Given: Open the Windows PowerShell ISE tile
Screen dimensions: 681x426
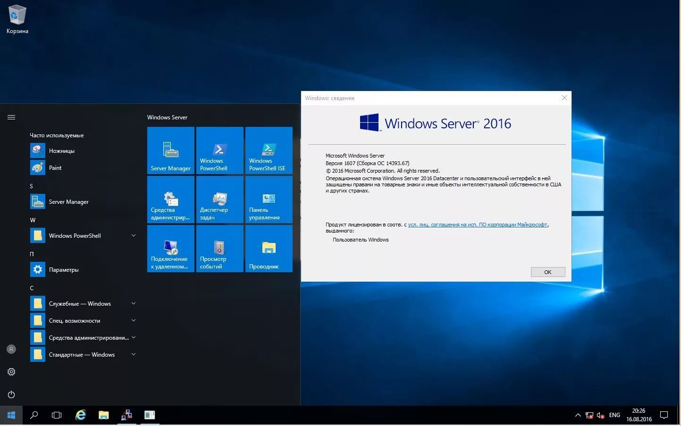Looking at the screenshot, I should (x=269, y=150).
